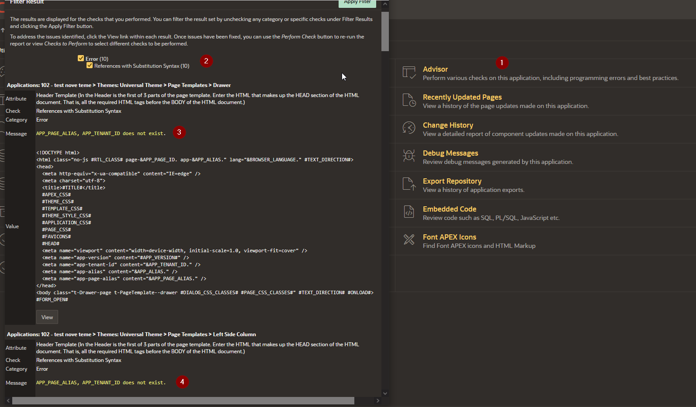Uncheck the Error (10) checkbox
Image resolution: width=696 pixels, height=407 pixels.
[81, 58]
